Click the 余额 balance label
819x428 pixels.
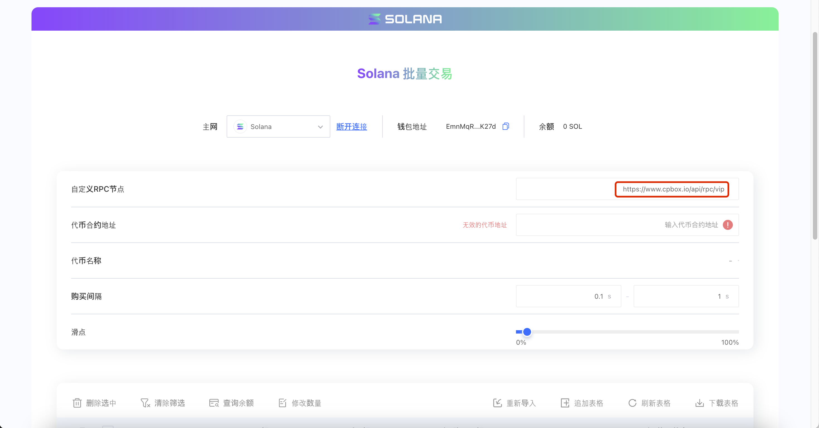coord(546,127)
